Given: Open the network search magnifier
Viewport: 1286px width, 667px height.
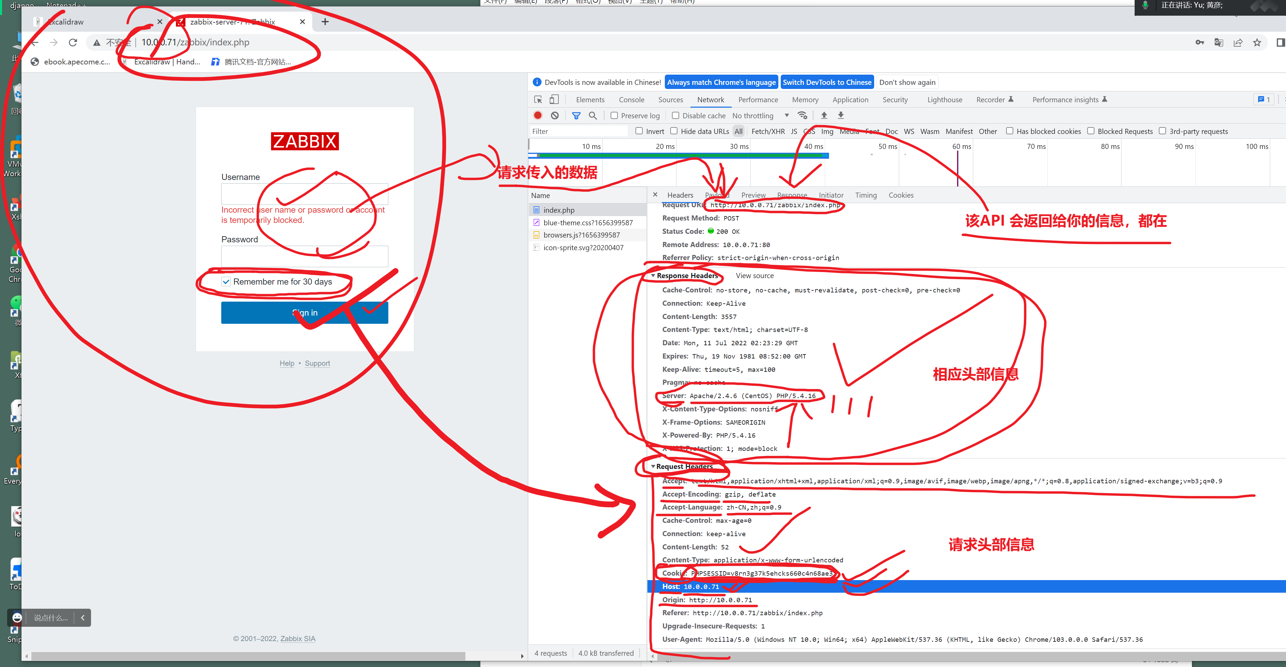Looking at the screenshot, I should [593, 115].
